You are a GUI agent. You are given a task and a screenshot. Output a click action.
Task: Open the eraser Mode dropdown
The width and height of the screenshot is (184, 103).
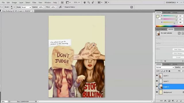(26, 7)
